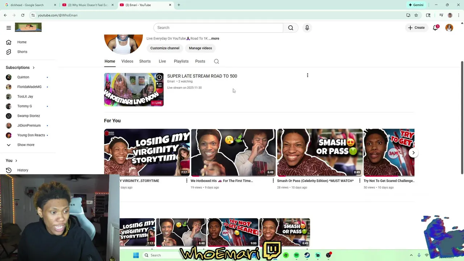Viewport: 464px width, 261px height.
Task: Reload the page
Action: point(22,15)
